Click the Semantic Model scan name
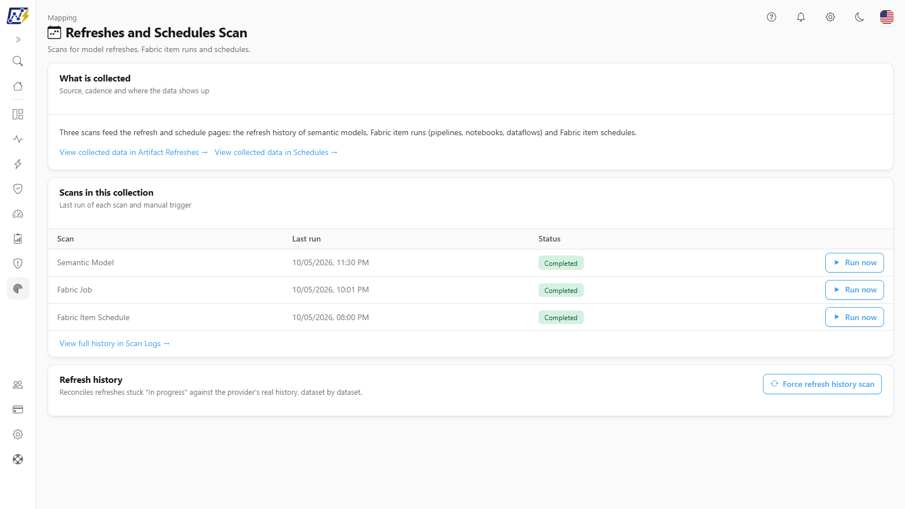This screenshot has width=905, height=509. coord(85,262)
